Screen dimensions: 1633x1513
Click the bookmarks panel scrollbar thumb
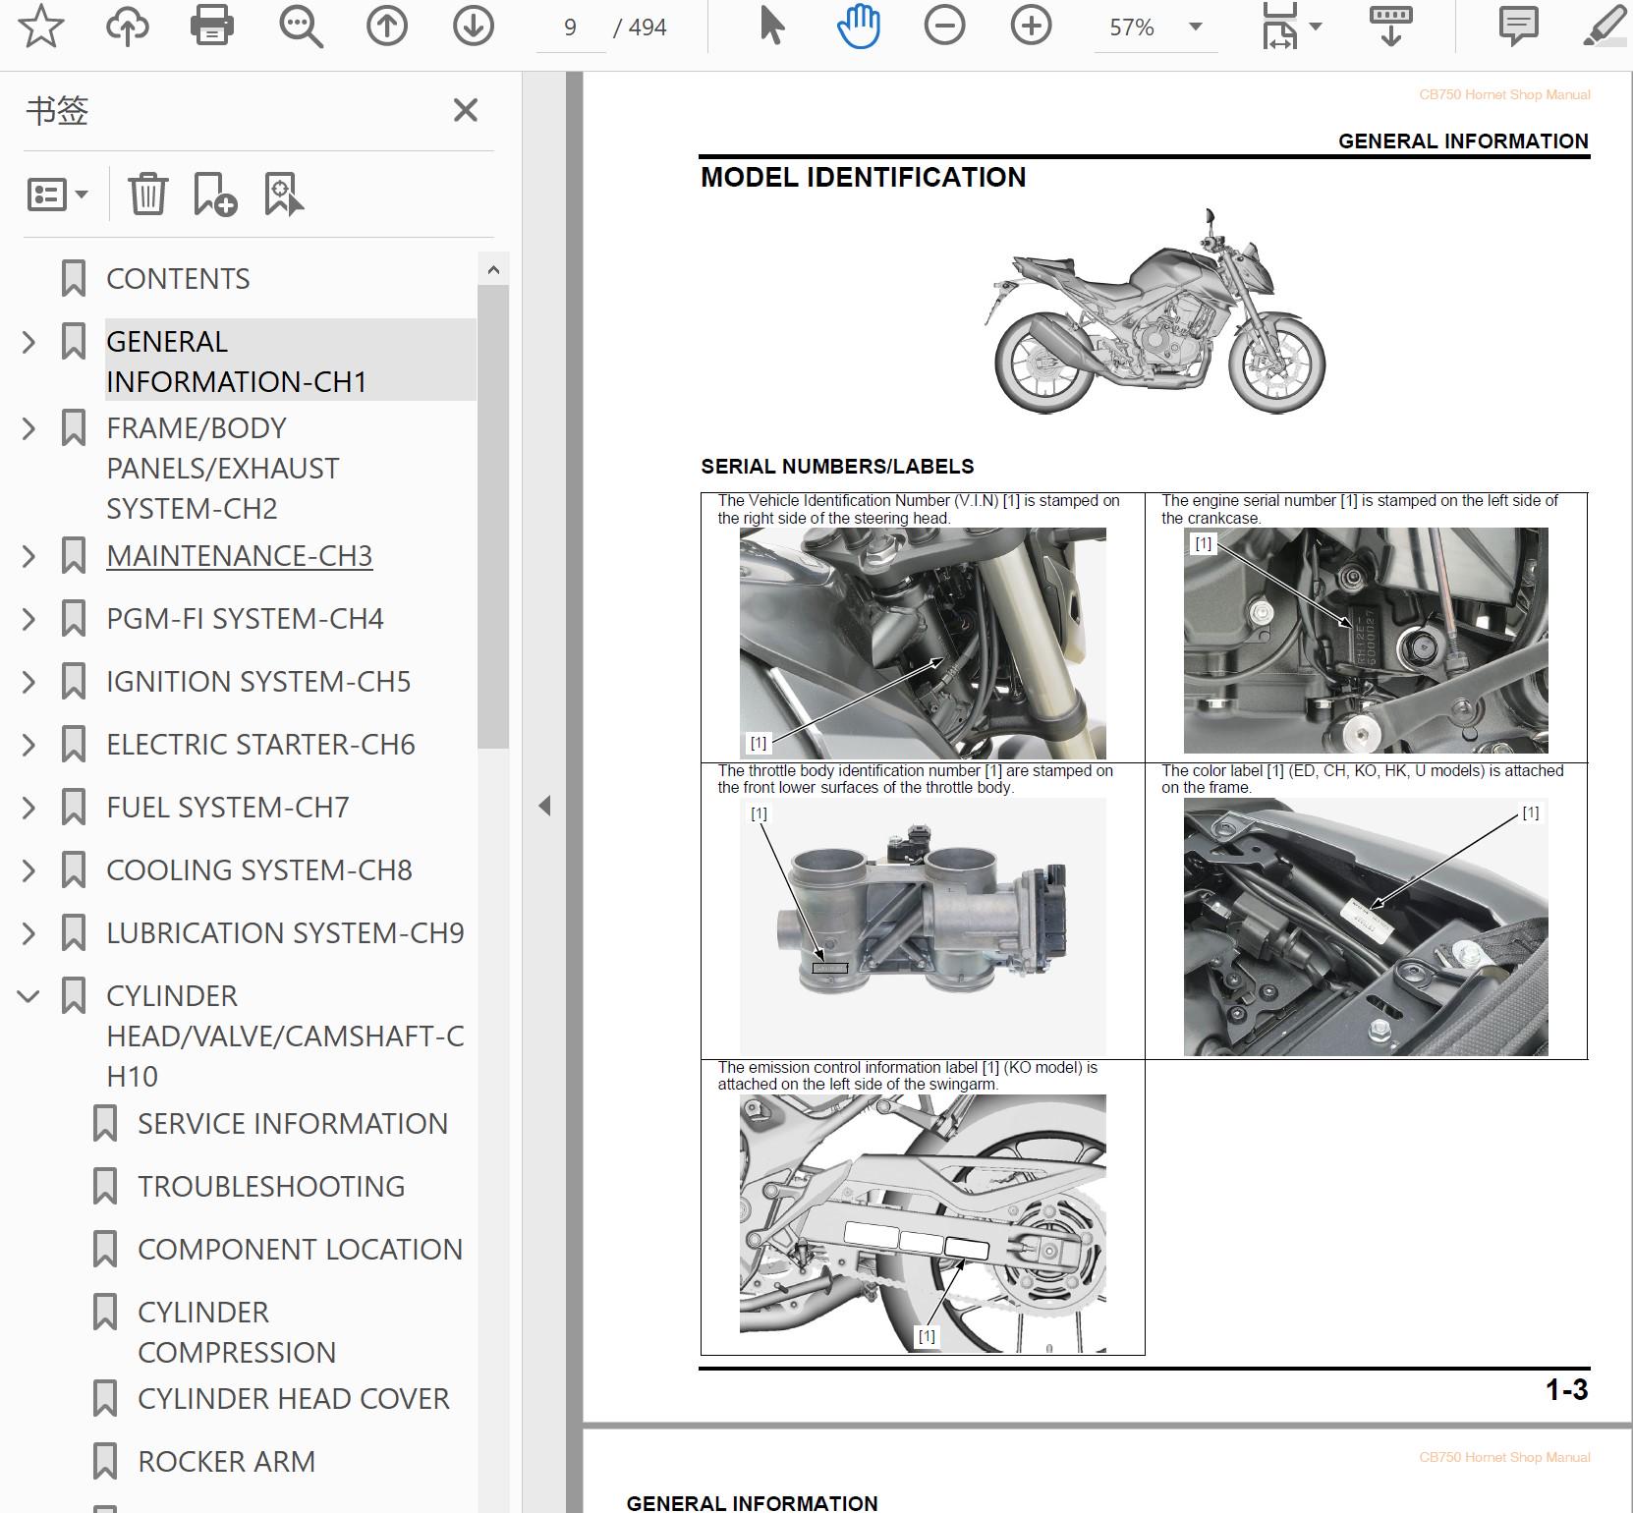pyautogui.click(x=493, y=517)
